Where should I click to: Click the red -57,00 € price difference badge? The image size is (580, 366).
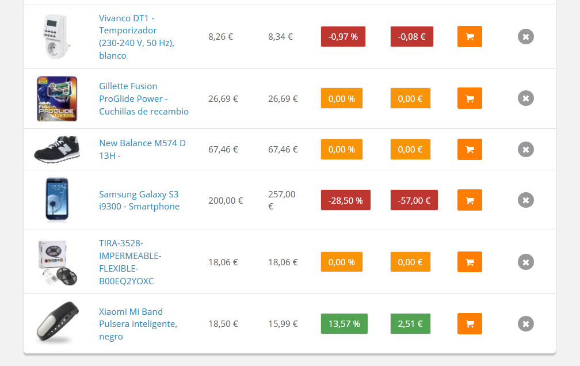(414, 200)
